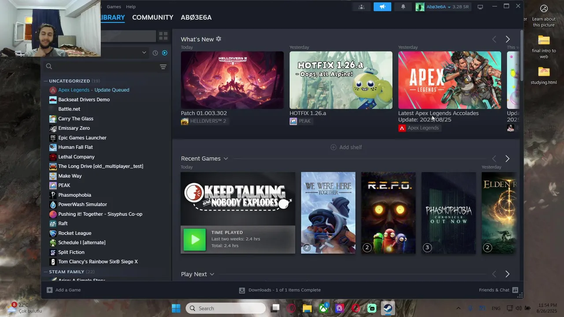Open Friends & Chat
The image size is (564, 317).
coord(498,290)
